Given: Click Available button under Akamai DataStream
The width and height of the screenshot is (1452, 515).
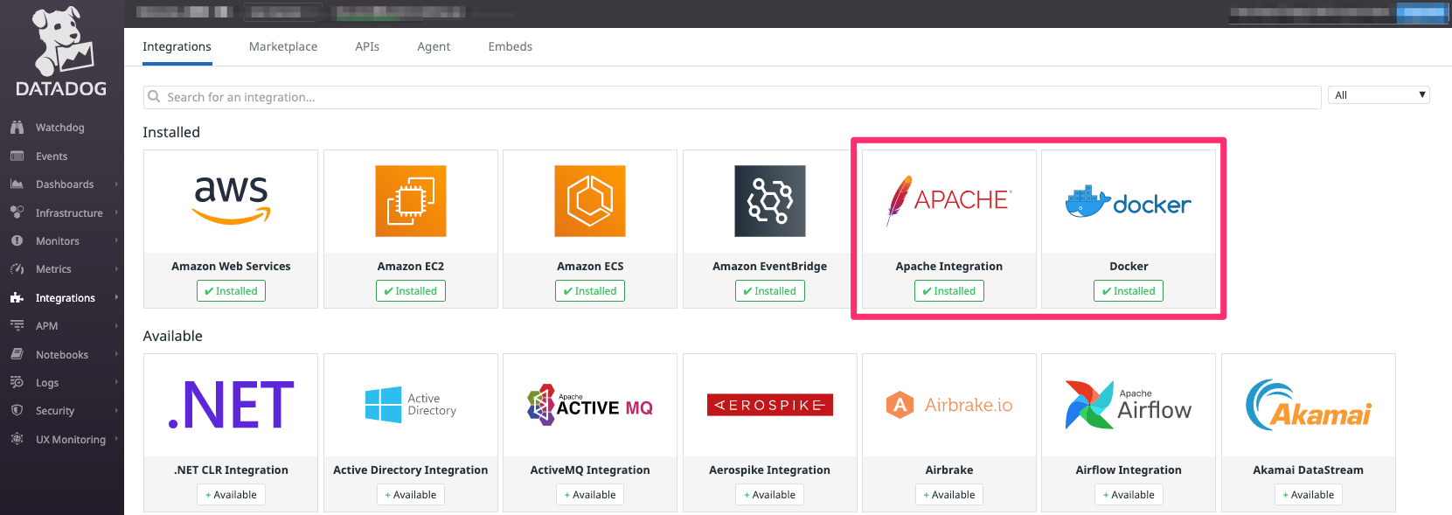Looking at the screenshot, I should (1309, 495).
